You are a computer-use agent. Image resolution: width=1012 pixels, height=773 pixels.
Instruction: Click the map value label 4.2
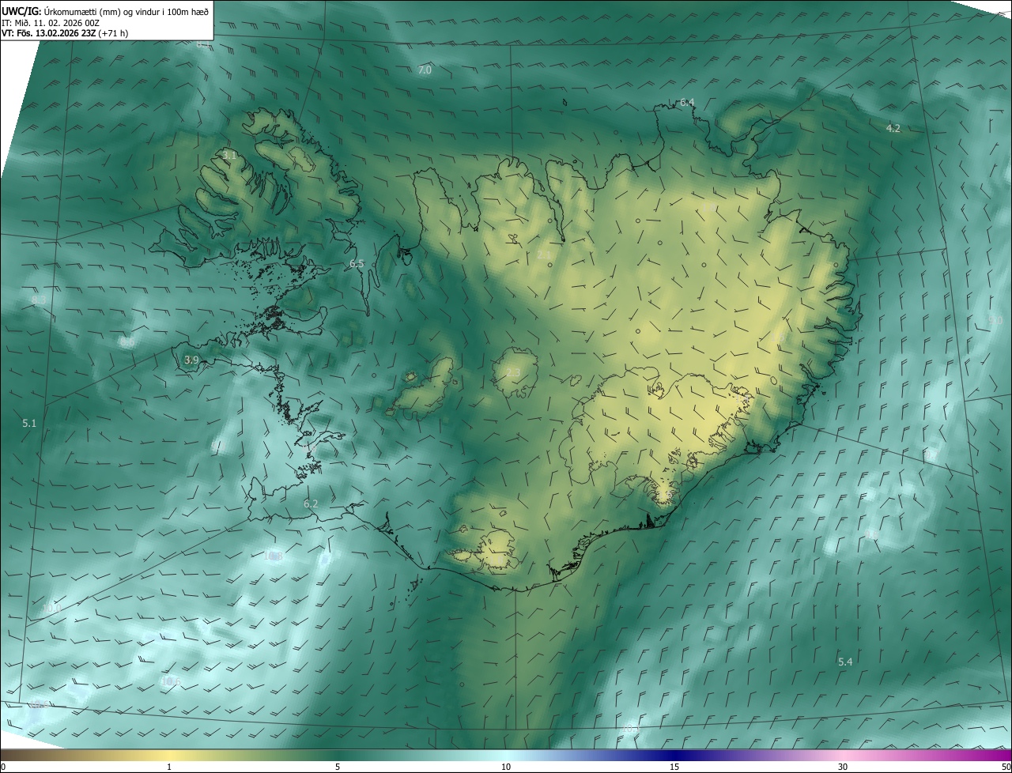(893, 128)
